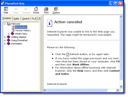Click the horizontal scrollbar thumb
Viewport: 128px width, 97px height.
click(x=77, y=90)
